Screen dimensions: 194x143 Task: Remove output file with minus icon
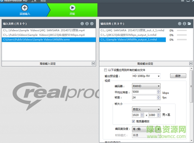click(184, 24)
